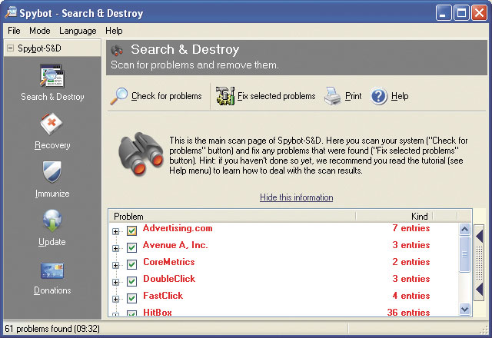This screenshot has height=338, width=492.
Task: Open the Language menu
Action: tap(78, 31)
